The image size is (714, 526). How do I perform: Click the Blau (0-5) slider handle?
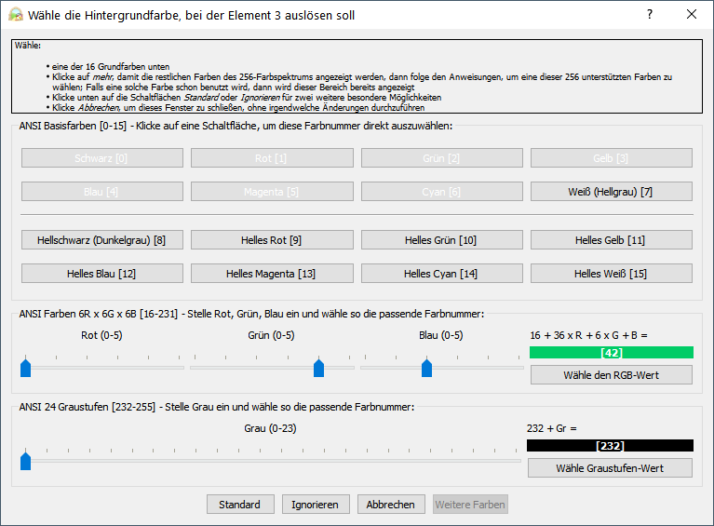(426, 368)
